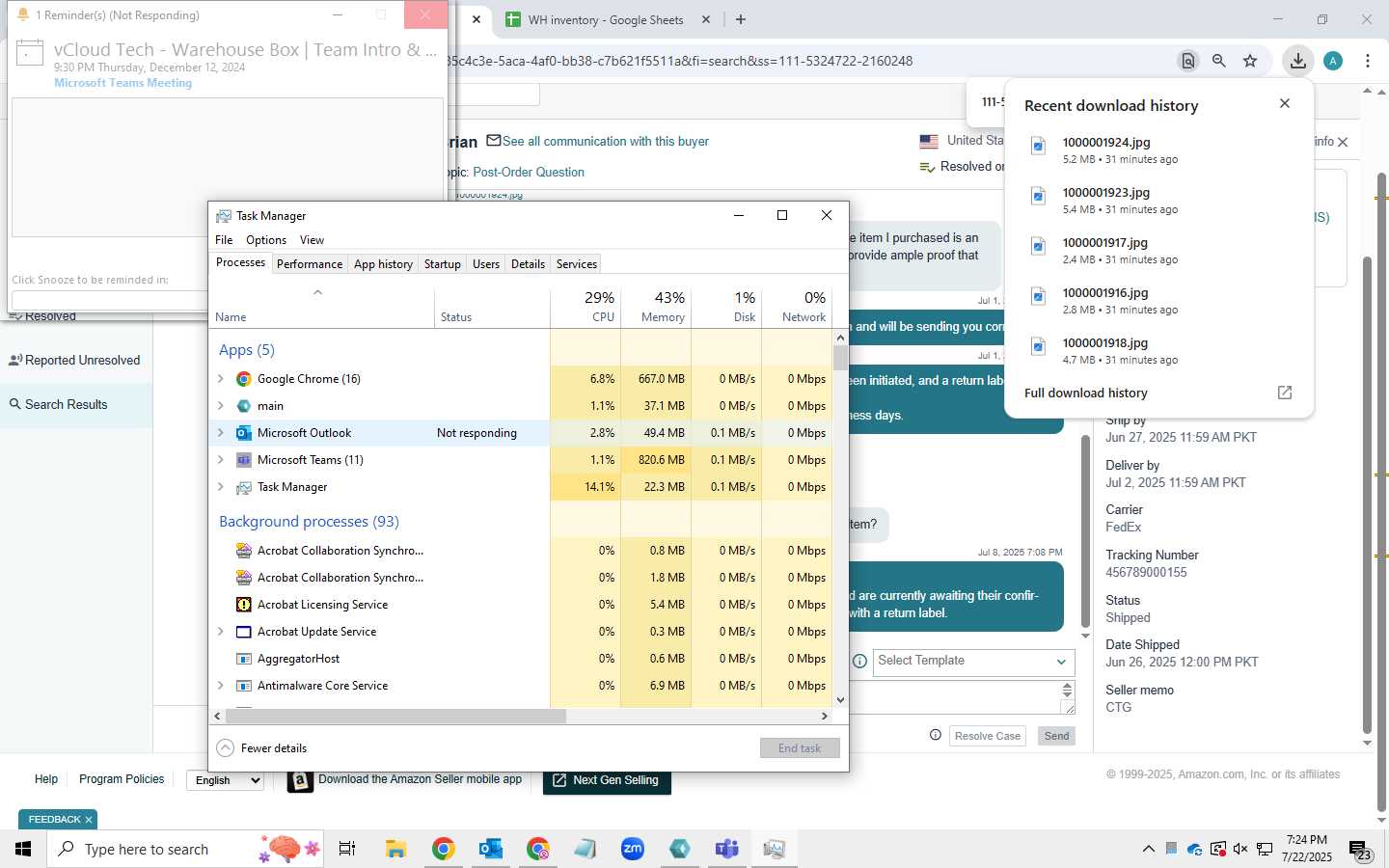Open Microsoft Teams from taskbar
Image resolution: width=1389 pixels, height=868 pixels.
(726, 849)
